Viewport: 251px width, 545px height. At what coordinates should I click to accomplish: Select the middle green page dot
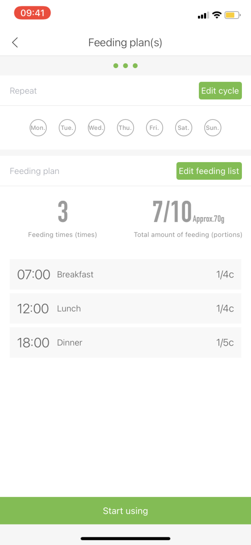coord(125,66)
